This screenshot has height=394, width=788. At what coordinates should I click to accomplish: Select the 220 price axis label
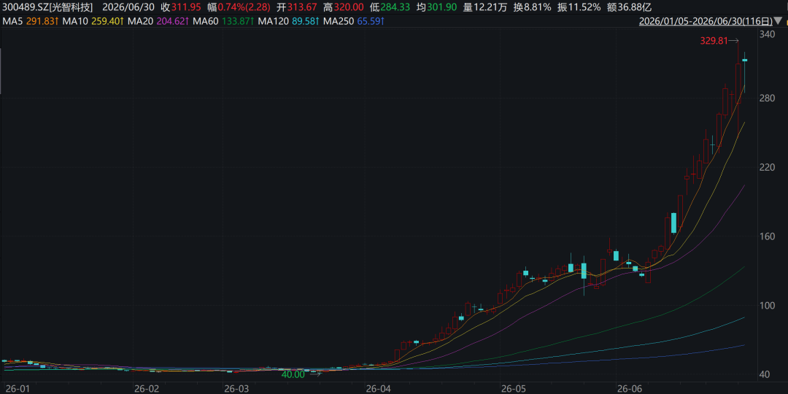(x=766, y=167)
